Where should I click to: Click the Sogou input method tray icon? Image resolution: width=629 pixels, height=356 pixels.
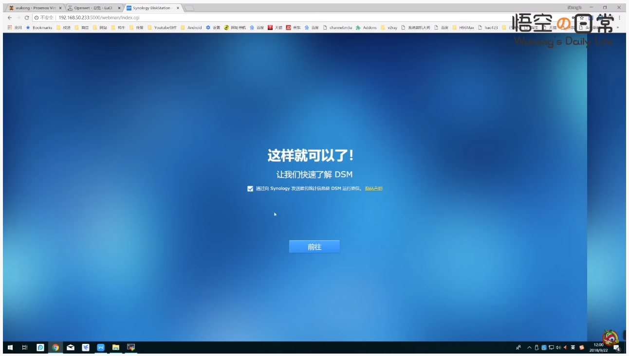[x=581, y=347]
